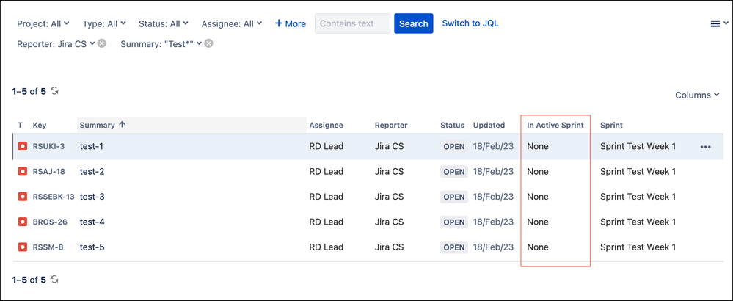Sort by the Reporter column header

[391, 126]
